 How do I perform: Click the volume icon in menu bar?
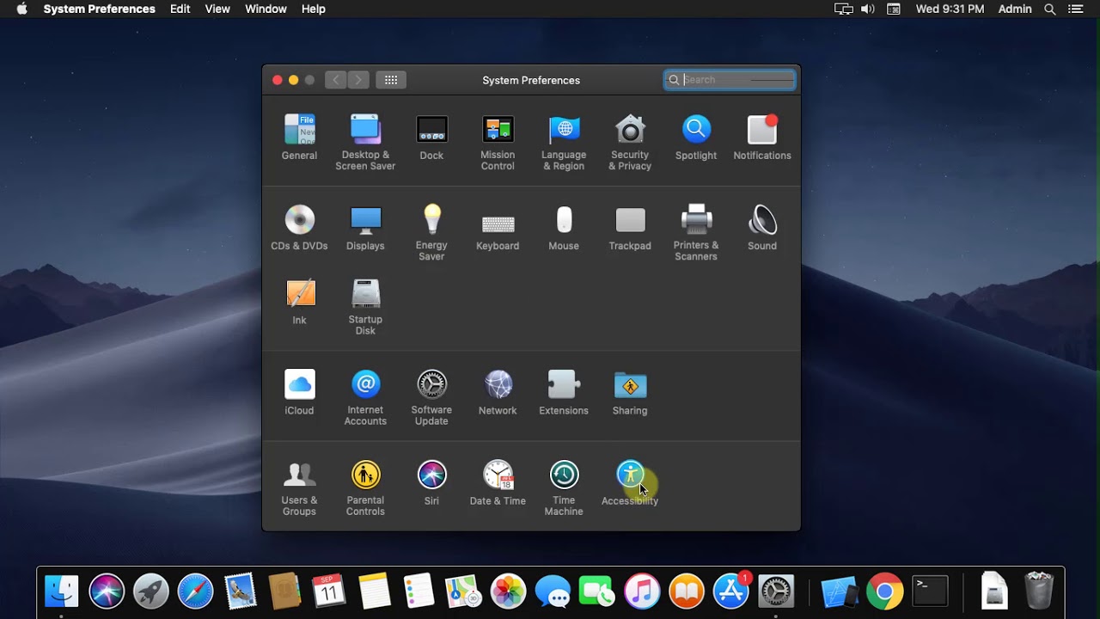[x=868, y=9]
